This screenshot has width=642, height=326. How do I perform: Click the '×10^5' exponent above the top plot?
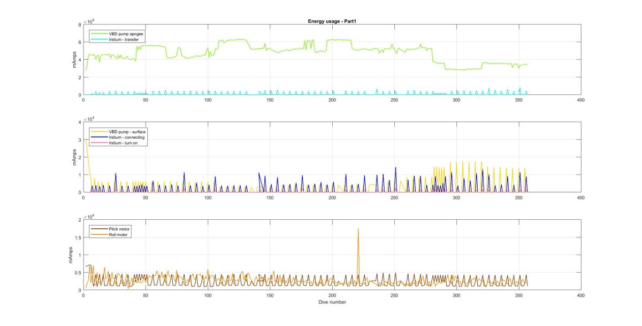[89, 21]
